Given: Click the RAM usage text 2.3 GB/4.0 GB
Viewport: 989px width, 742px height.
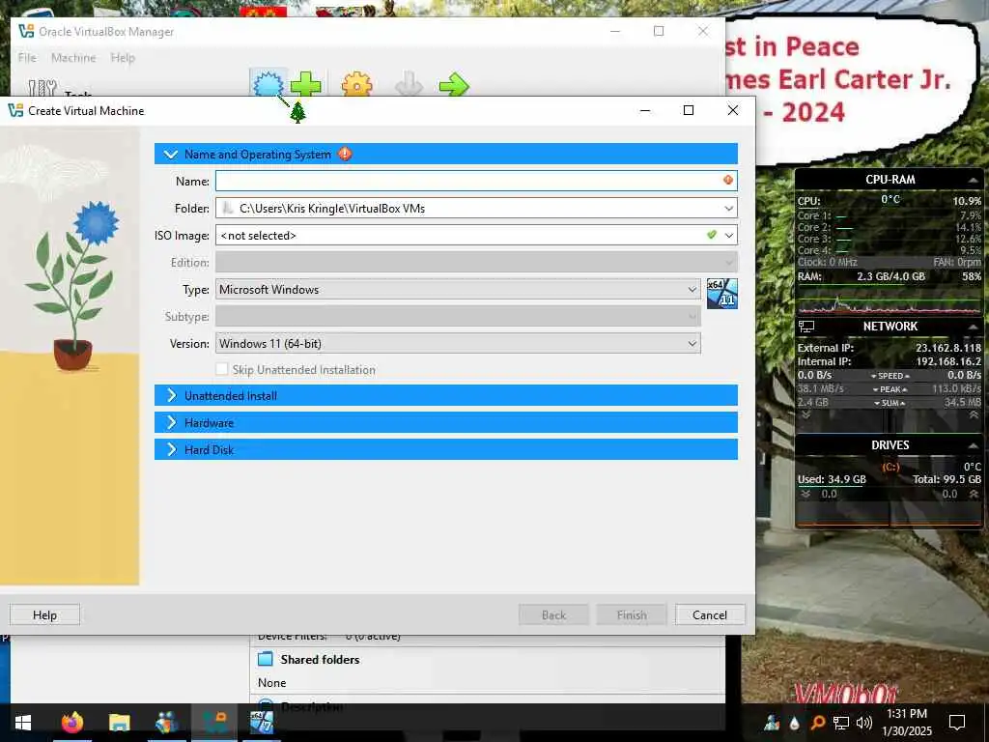Looking at the screenshot, I should pos(890,276).
